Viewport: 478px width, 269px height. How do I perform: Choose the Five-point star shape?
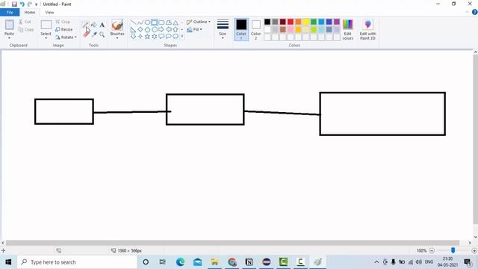coord(147,37)
